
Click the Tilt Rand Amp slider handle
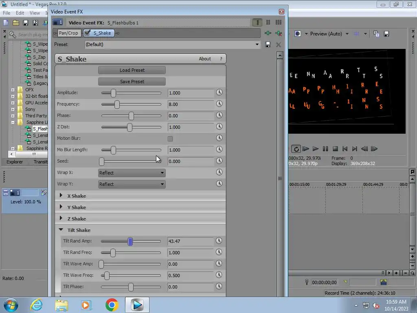click(130, 241)
